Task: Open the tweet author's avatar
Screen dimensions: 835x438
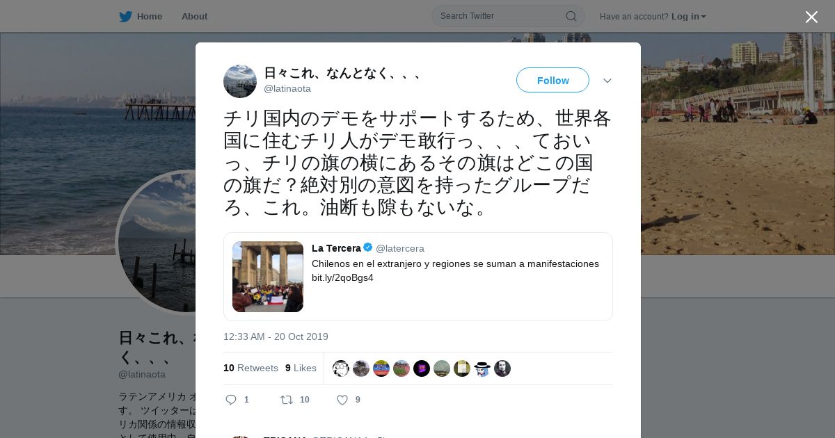Action: coord(240,81)
